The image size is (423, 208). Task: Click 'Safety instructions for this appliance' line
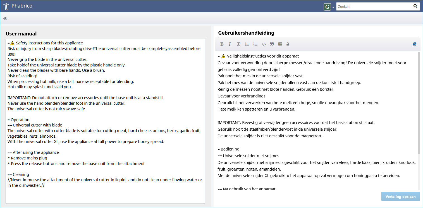click(x=45, y=43)
